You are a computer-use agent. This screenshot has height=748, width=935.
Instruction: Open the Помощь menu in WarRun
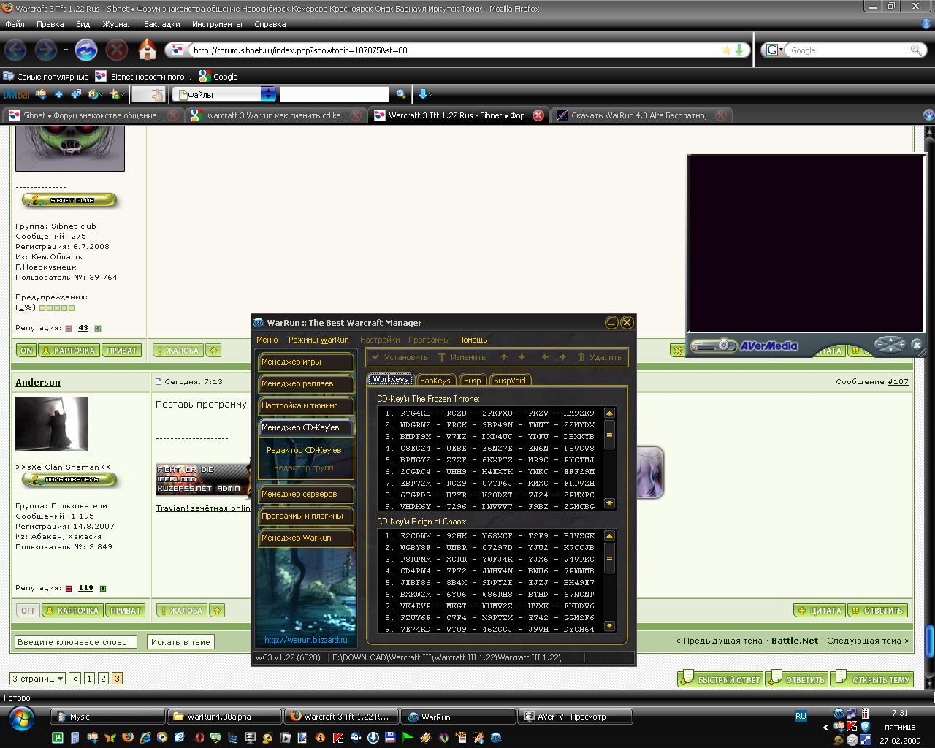point(473,340)
